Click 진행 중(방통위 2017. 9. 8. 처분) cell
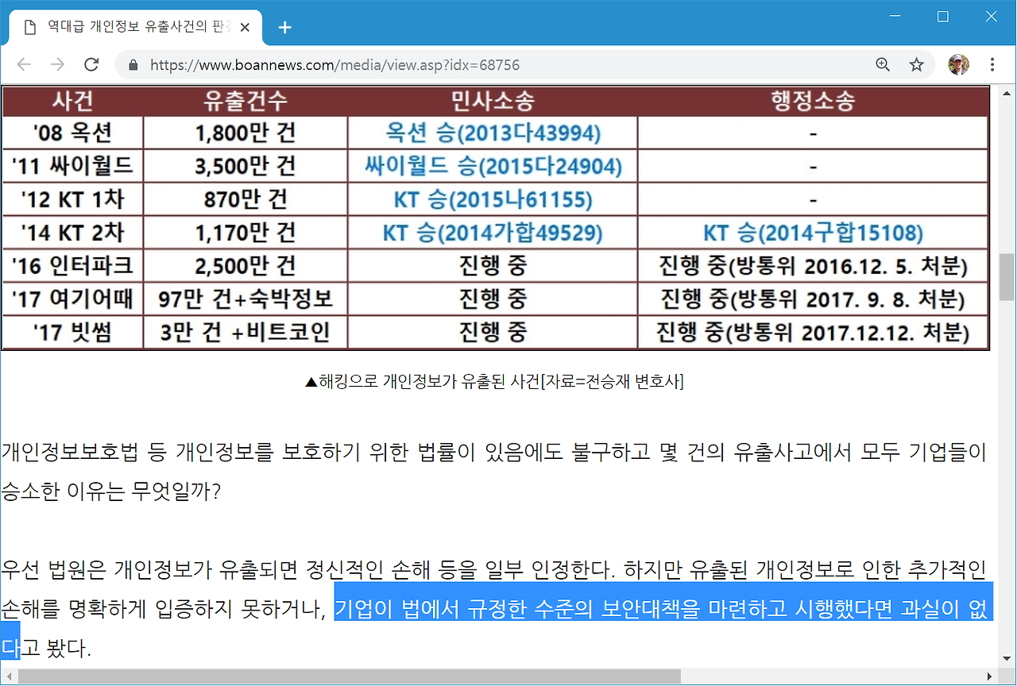This screenshot has height=686, width=1017. coord(813,299)
